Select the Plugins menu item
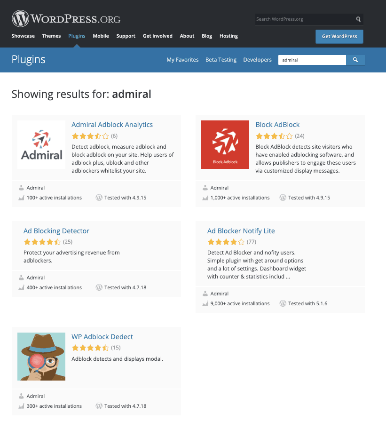Screen dimensions: 386x429 77,36
